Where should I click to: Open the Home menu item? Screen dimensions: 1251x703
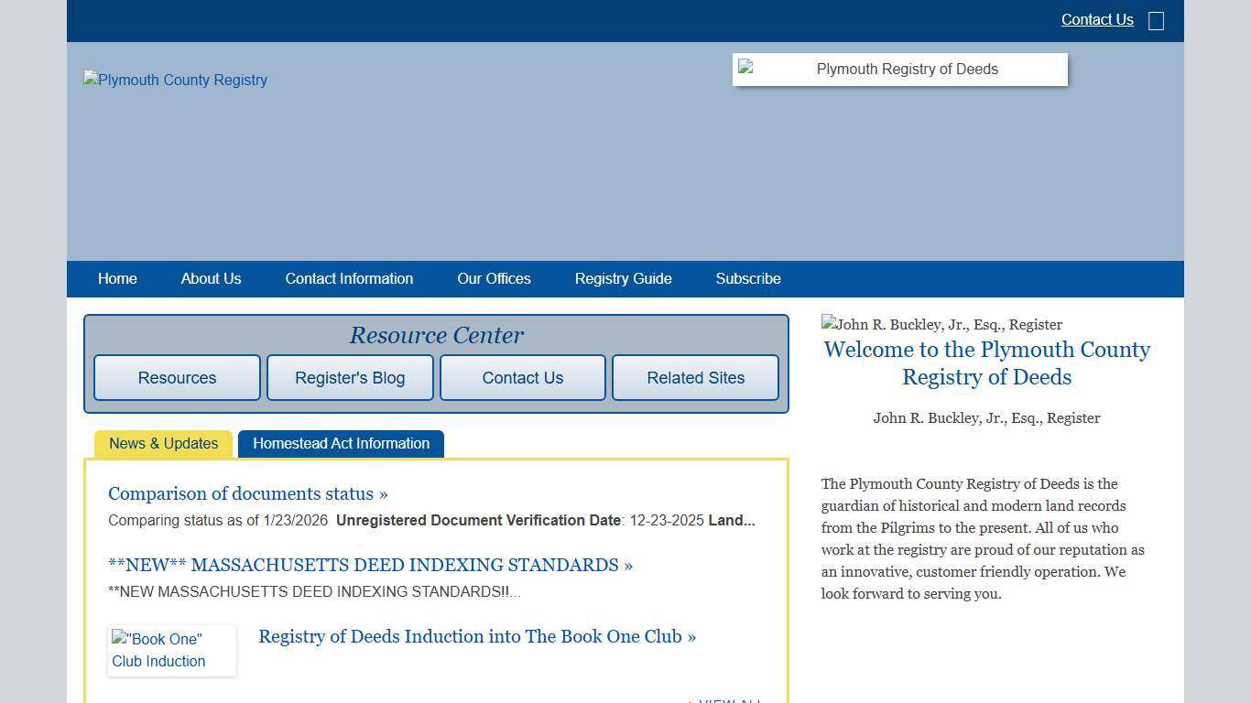tap(117, 279)
